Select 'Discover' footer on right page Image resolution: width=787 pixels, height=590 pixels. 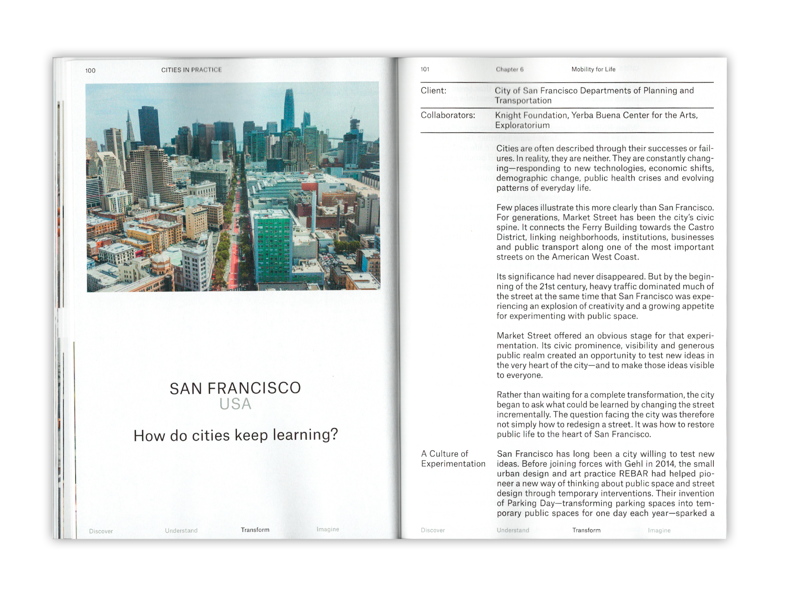pos(433,530)
